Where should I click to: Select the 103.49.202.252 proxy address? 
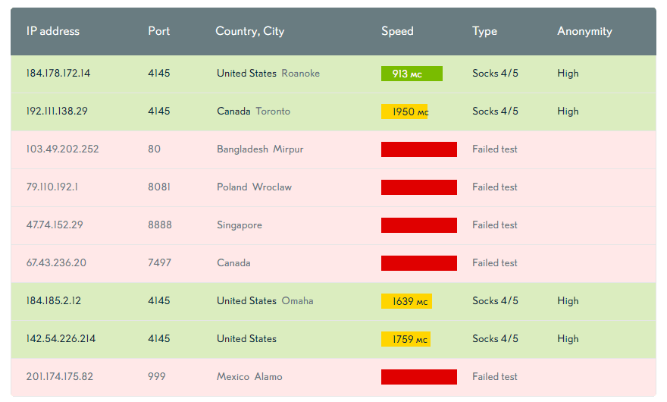(x=62, y=149)
